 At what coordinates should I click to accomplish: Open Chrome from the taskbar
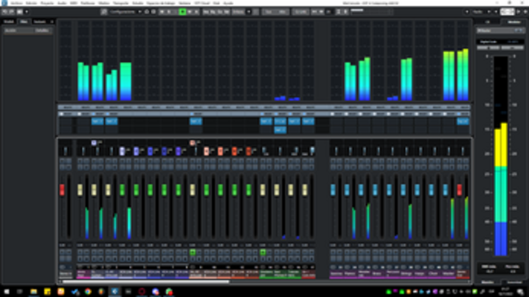coord(88,291)
